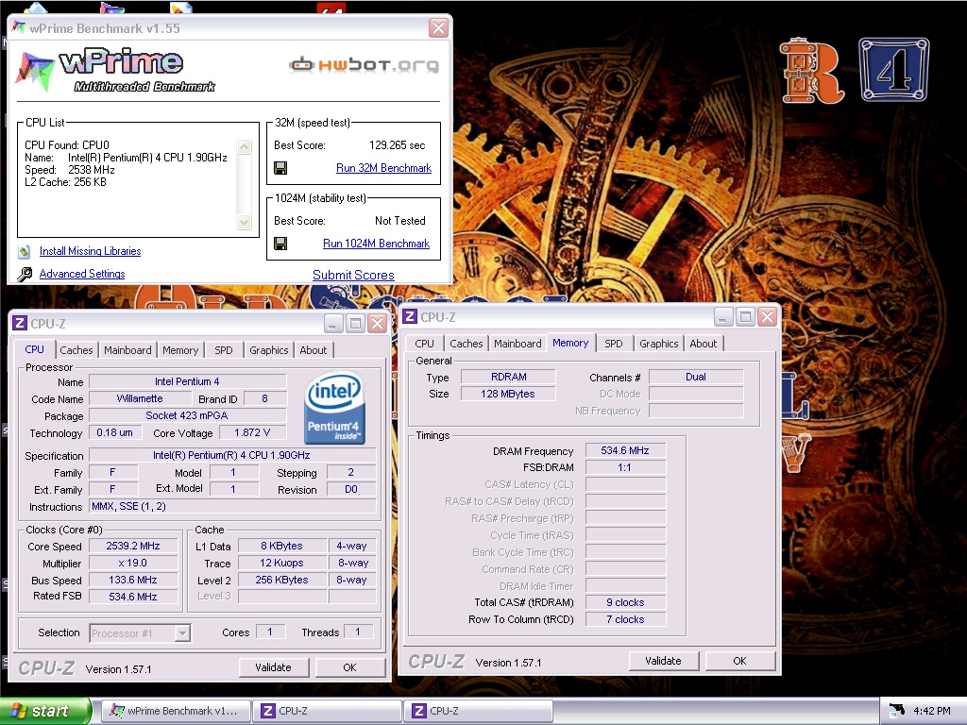Click the Core Speed 2539.2 MHz value
The height and width of the screenshot is (725, 967).
click(x=133, y=546)
